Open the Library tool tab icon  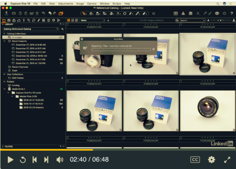point(4,20)
